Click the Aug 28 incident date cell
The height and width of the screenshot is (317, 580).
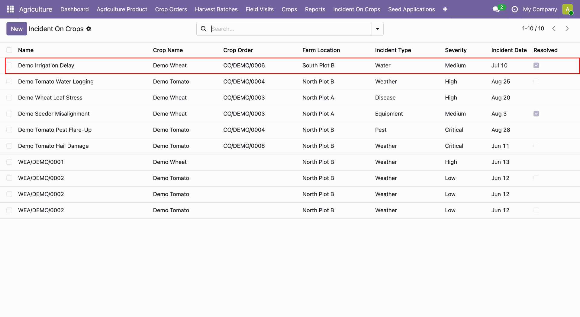501,130
